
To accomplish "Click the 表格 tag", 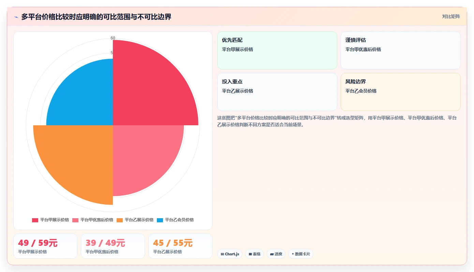I will [x=254, y=254].
